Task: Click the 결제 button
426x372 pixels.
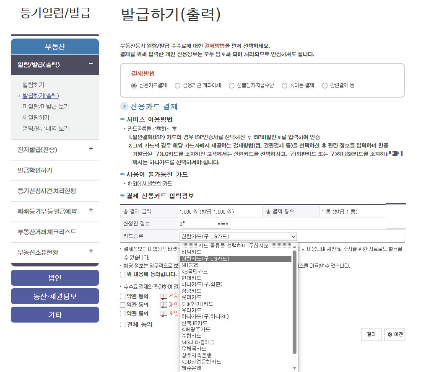Action: coord(371,334)
